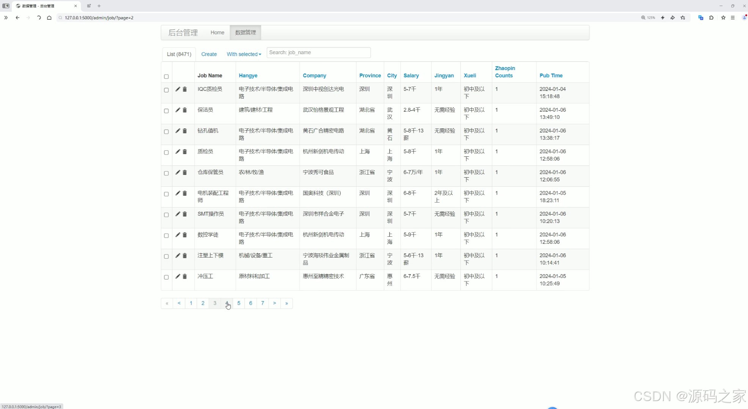Screen dimensions: 748x409
Task: Go to browser home icon
Action: [49, 18]
